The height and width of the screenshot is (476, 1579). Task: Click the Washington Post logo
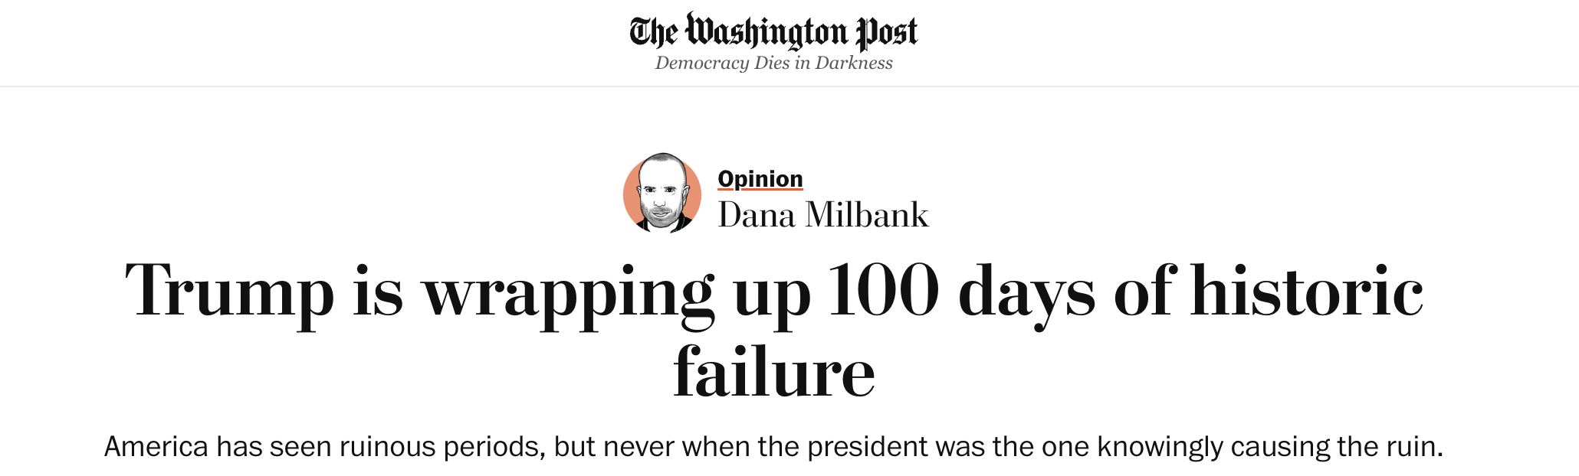[x=773, y=32]
